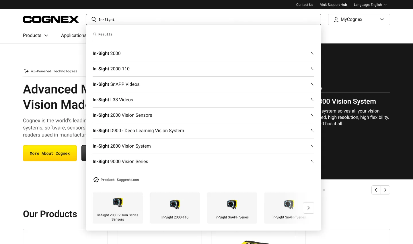Click arrow icon beside In-Sight 2000-110 result
This screenshot has height=244, width=413.
tap(312, 69)
